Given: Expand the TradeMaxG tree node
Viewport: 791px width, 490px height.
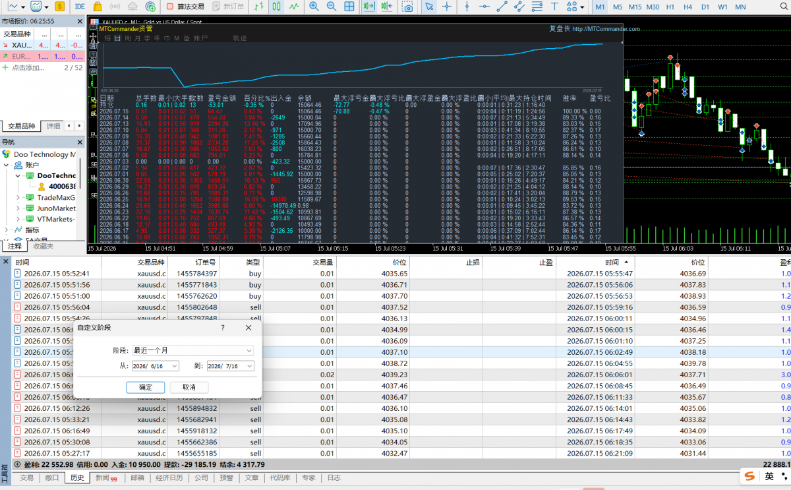Looking at the screenshot, I should pyautogui.click(x=18, y=198).
